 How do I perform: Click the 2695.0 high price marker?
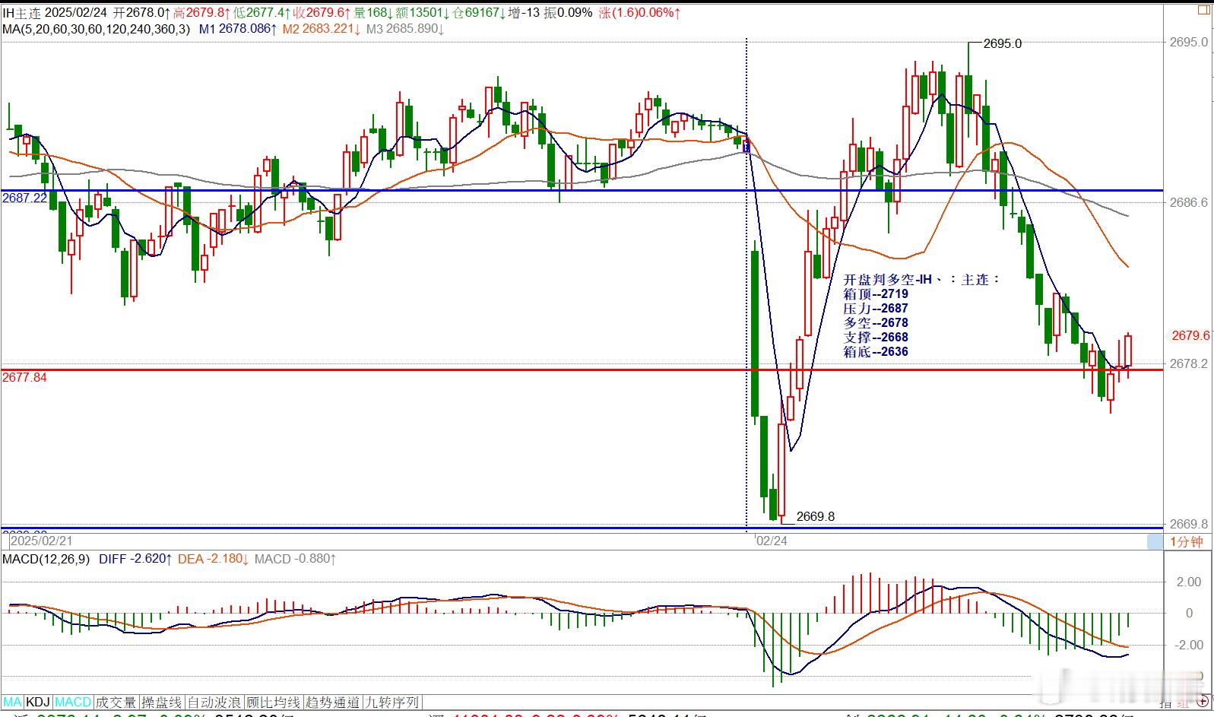pyautogui.click(x=1003, y=44)
